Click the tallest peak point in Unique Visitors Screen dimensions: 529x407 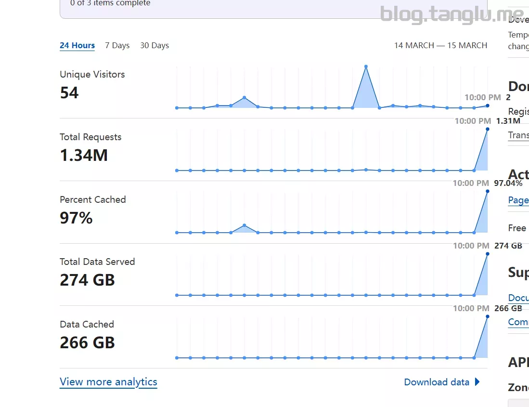coord(366,66)
